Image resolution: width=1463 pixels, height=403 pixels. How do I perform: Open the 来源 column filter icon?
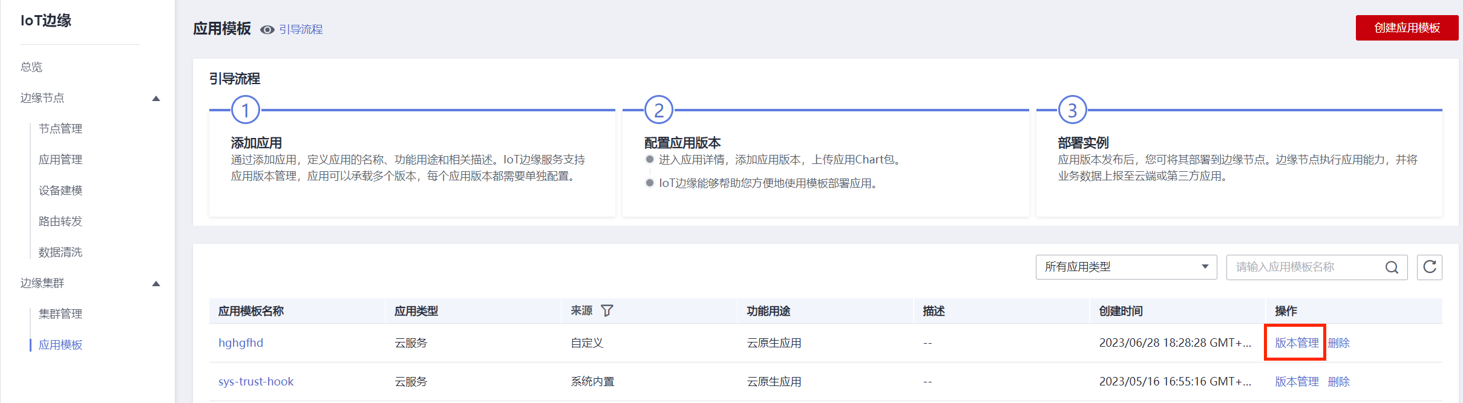[x=607, y=310]
